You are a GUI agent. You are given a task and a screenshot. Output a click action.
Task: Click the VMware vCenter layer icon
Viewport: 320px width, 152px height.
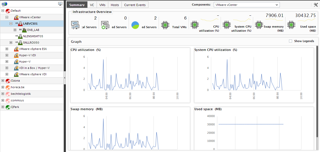(x=16, y=17)
